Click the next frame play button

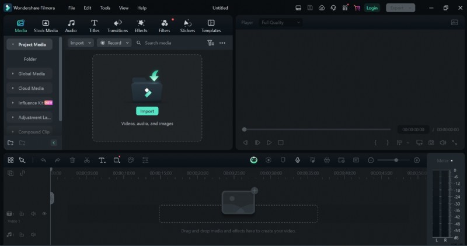click(257, 142)
